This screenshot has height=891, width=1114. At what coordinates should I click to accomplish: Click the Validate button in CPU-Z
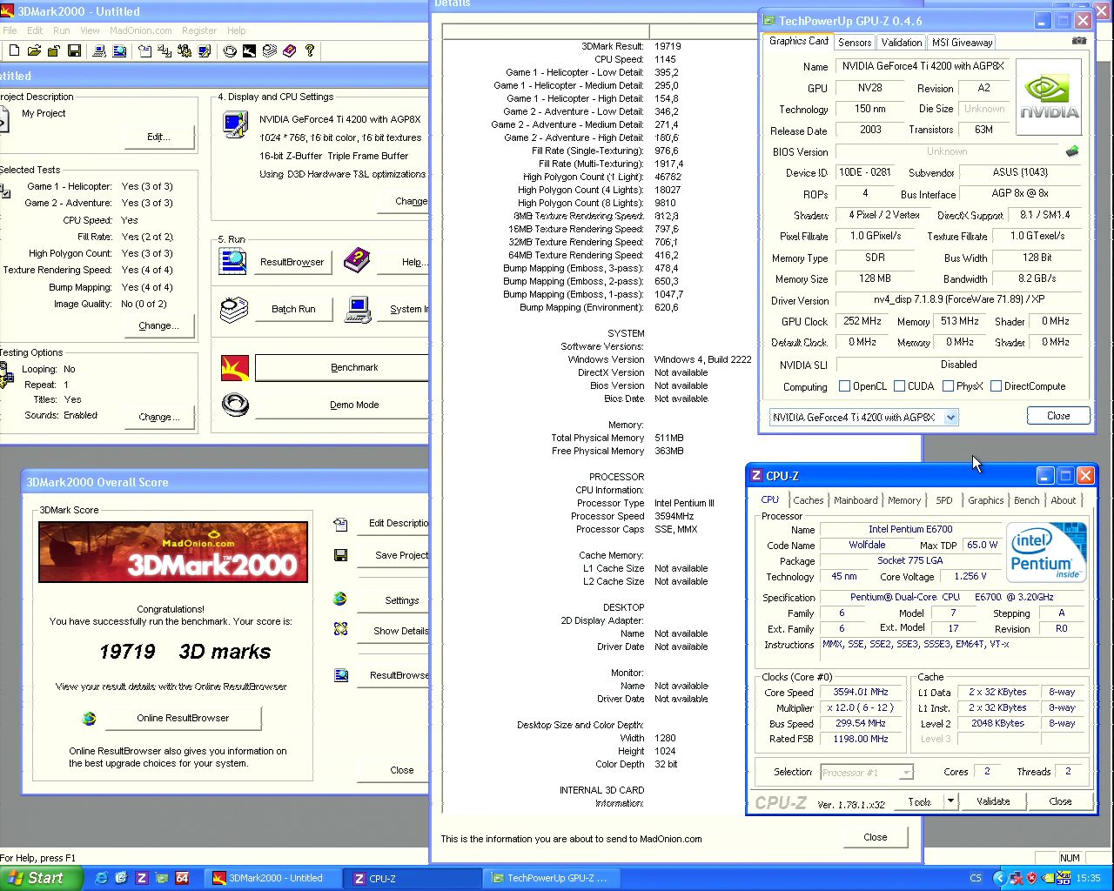[x=993, y=801]
